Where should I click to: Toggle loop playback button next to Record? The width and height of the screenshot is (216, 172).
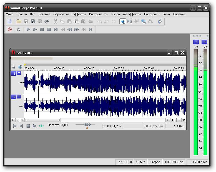pos(19,29)
